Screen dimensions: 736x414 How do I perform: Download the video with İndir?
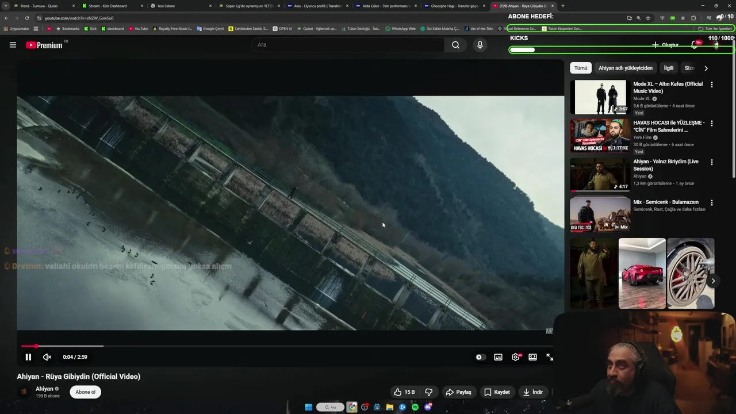(x=532, y=392)
